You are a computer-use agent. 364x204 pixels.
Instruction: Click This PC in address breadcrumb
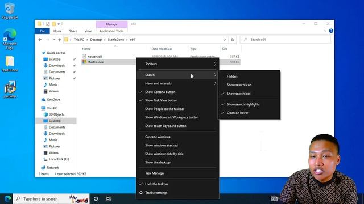click(x=79, y=40)
